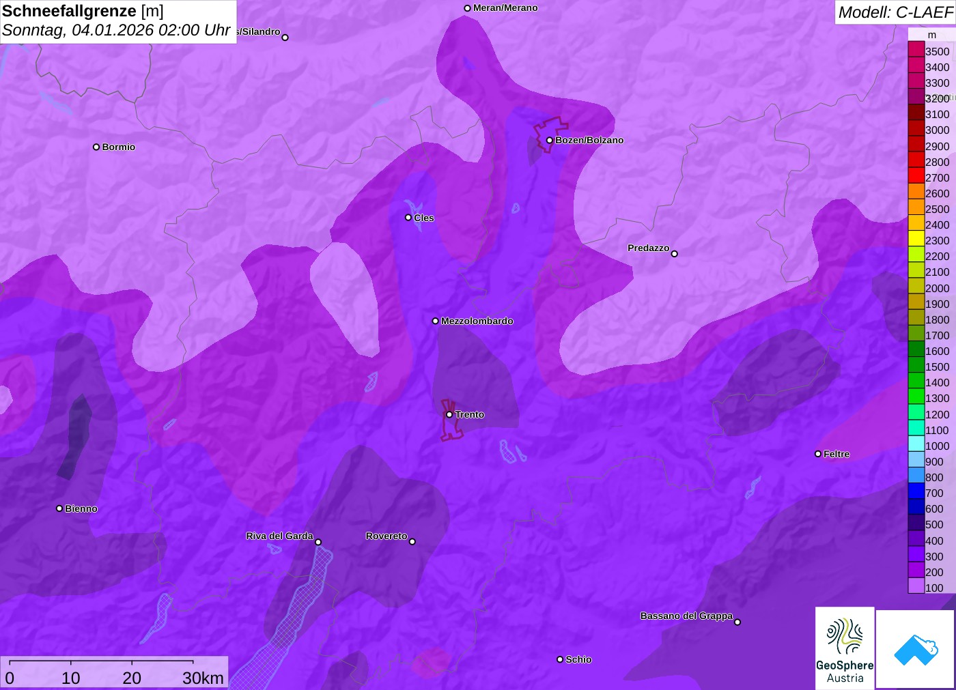
Task: Click the Rovereto location marker
Action: click(x=412, y=542)
